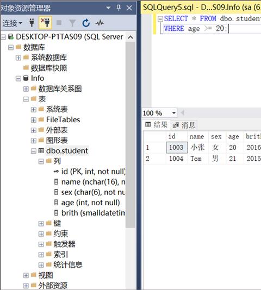261x290 pixels.
Task: Expand the 系统数据库 folder
Action: click(x=18, y=58)
